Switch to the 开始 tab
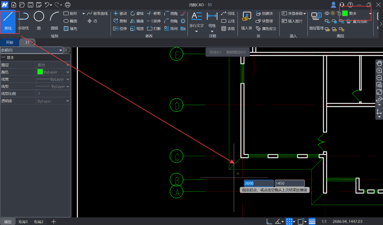 [10, 43]
